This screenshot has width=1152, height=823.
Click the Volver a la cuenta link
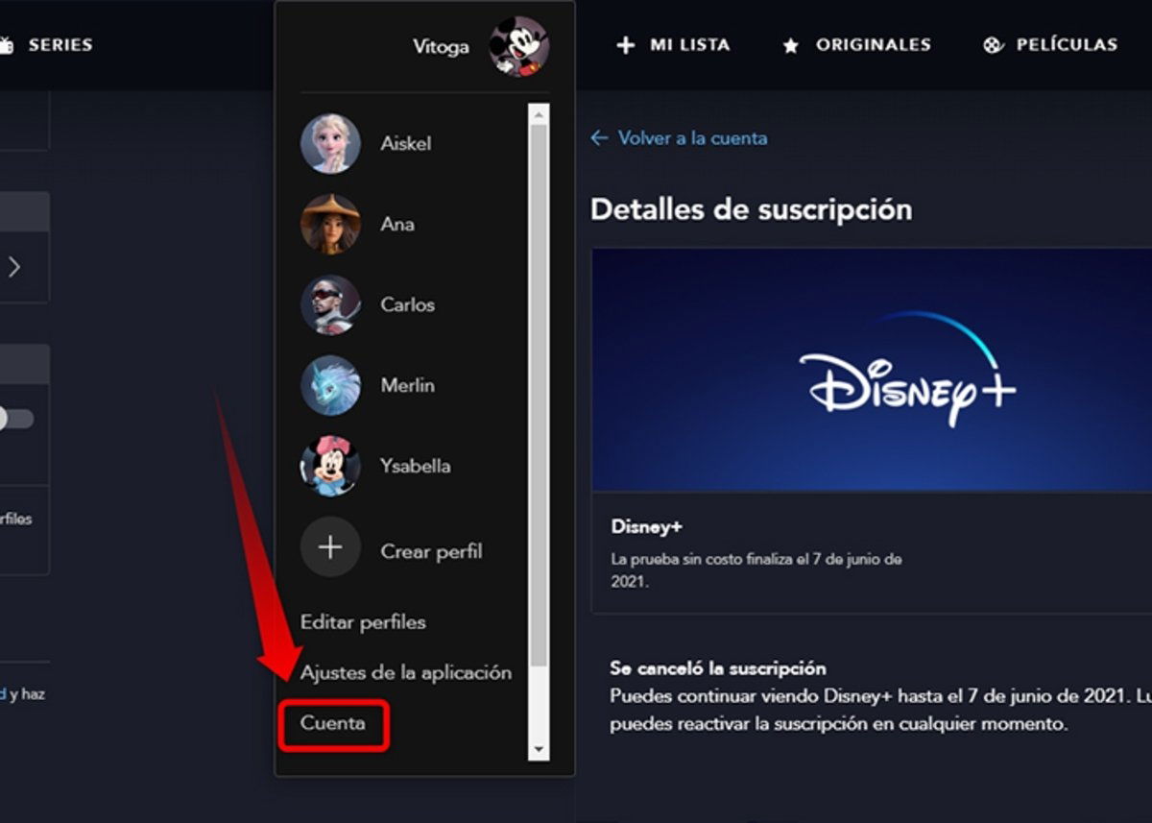click(679, 137)
